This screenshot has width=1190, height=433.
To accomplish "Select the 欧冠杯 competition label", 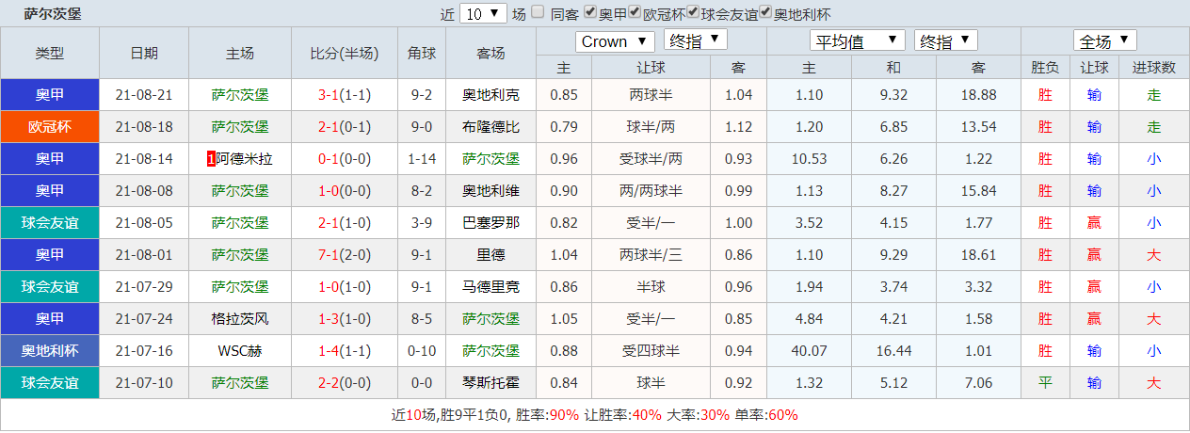I will click(x=50, y=127).
